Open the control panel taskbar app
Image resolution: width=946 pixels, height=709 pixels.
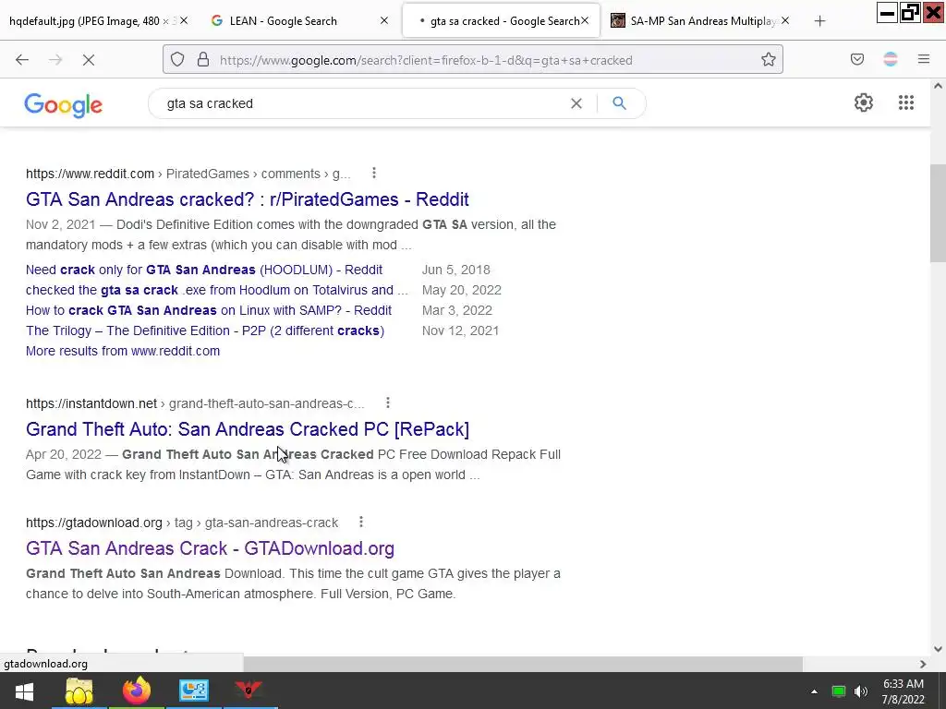pyautogui.click(x=194, y=691)
